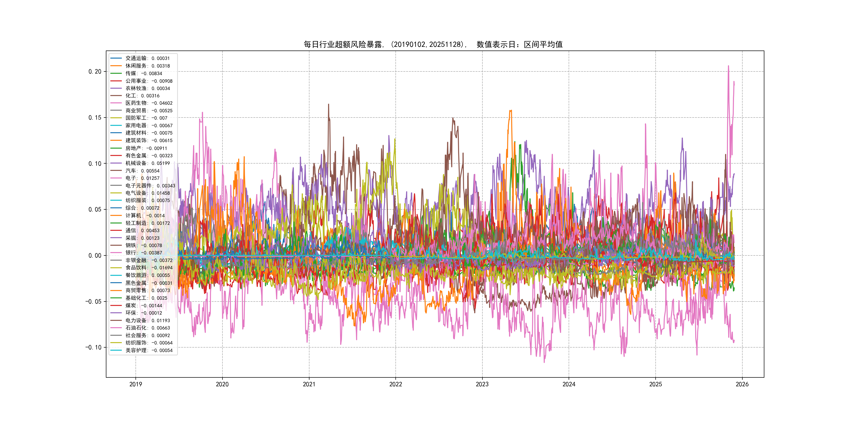The height and width of the screenshot is (424, 849).
Task: Click the 0.20 y-axis tick label
Action: (x=95, y=71)
